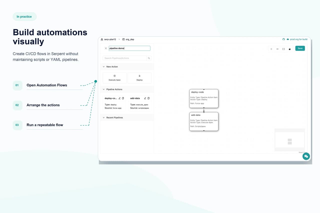
Task: Click the Search Pipelines/Actions field
Action: (124, 58)
